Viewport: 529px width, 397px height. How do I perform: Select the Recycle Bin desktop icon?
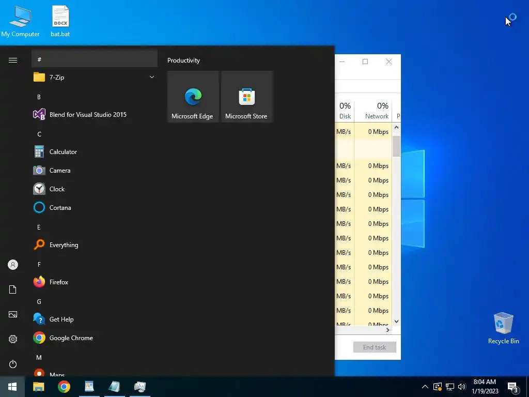pyautogui.click(x=503, y=328)
